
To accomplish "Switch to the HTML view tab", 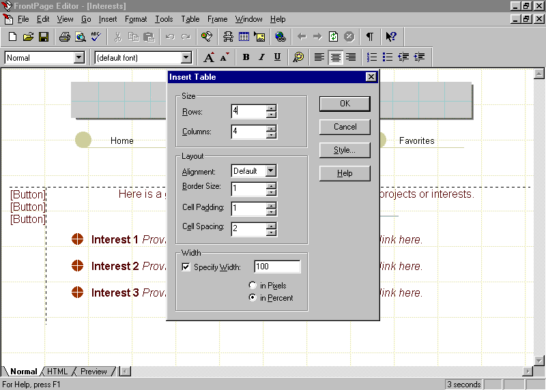I will pos(57,371).
